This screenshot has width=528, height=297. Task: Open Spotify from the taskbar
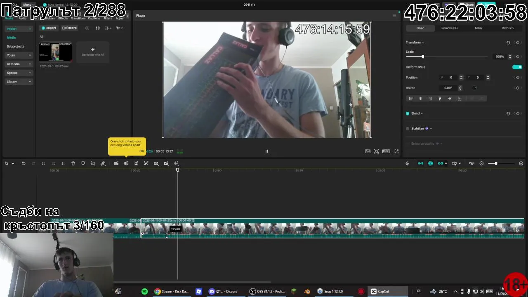(x=144, y=291)
